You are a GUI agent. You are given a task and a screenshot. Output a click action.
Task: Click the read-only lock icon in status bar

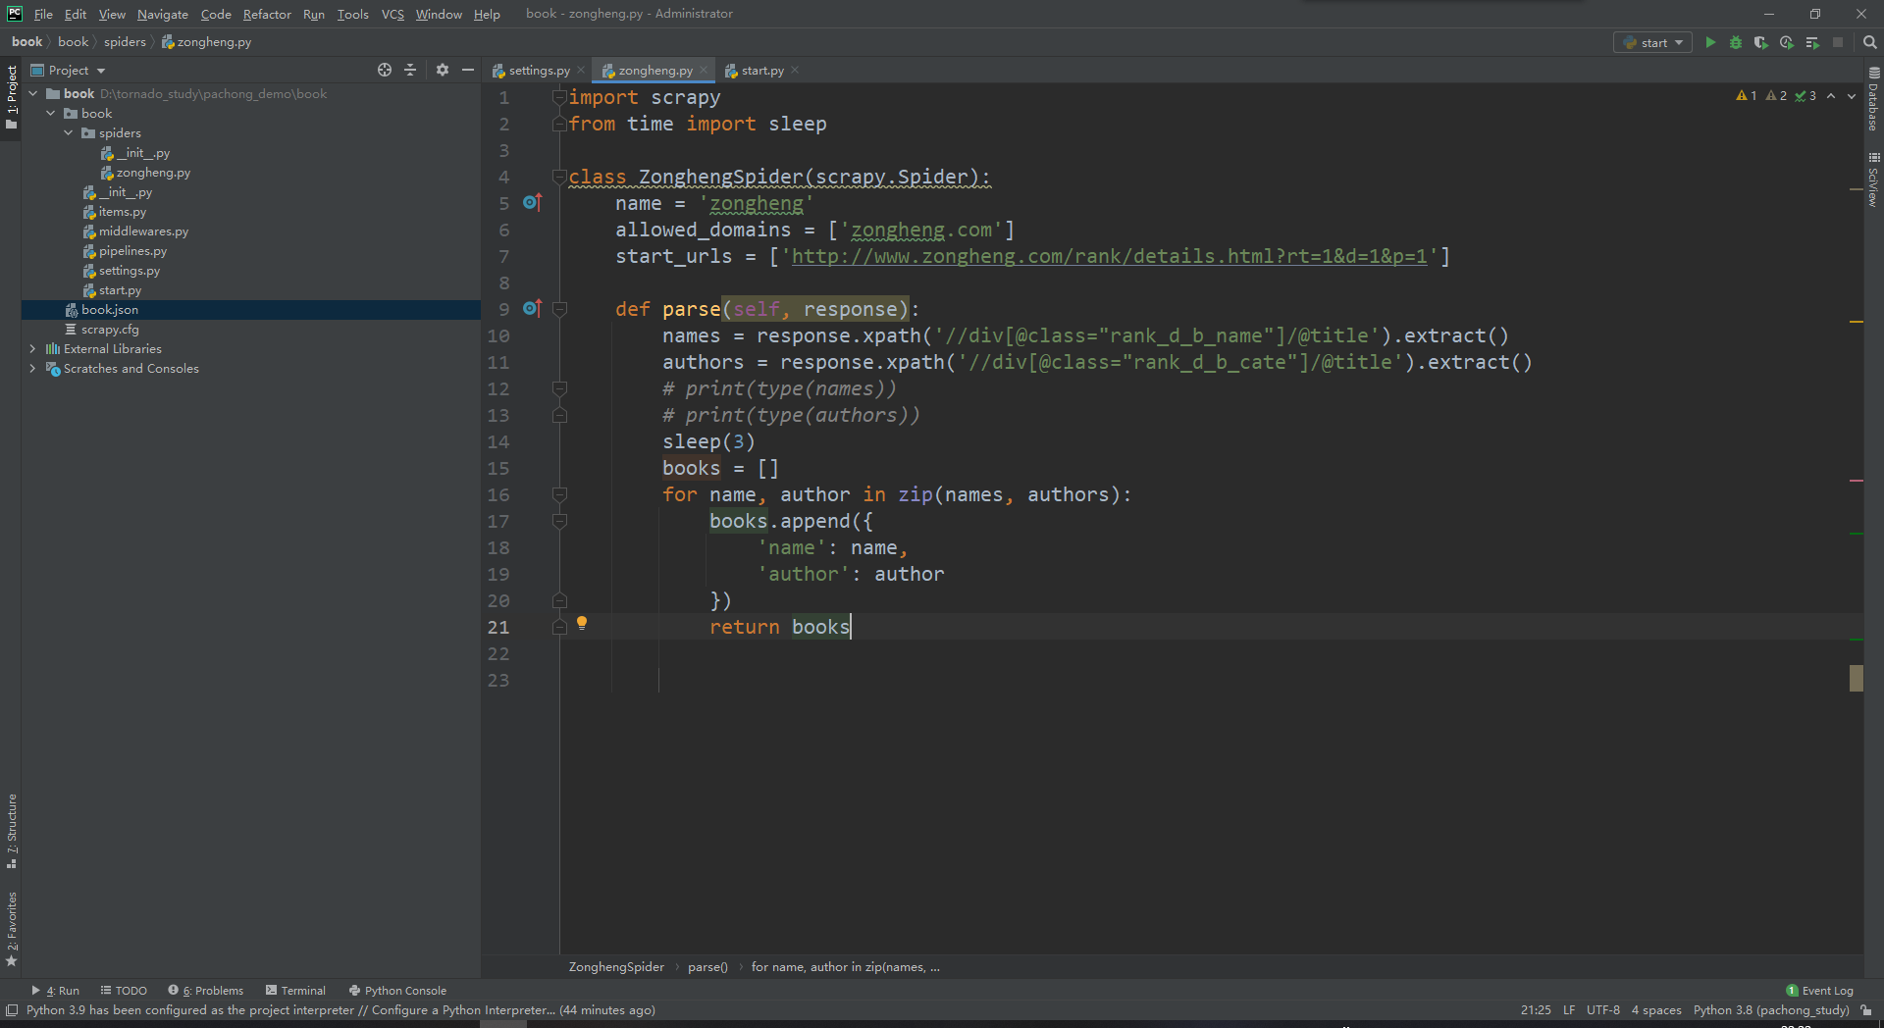point(1866,1010)
